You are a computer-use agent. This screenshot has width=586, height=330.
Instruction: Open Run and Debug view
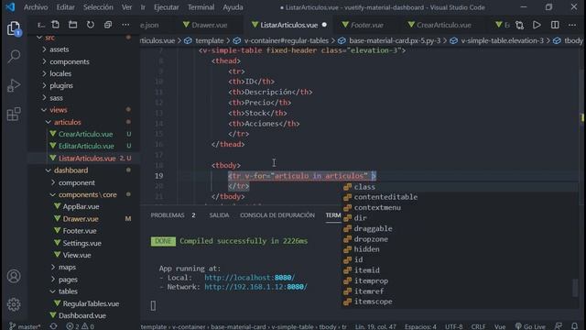tap(14, 85)
